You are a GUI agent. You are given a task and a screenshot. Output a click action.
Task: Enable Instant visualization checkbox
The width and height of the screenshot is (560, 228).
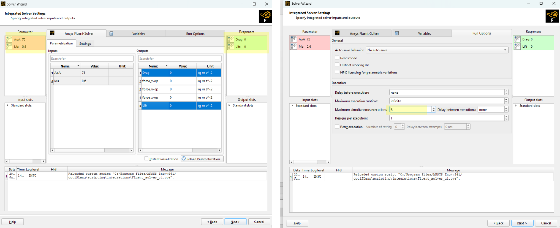(147, 159)
